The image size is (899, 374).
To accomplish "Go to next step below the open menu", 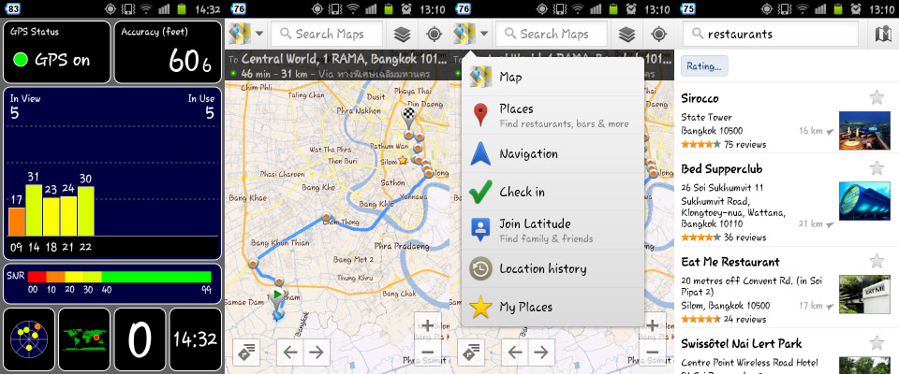I will 542,352.
